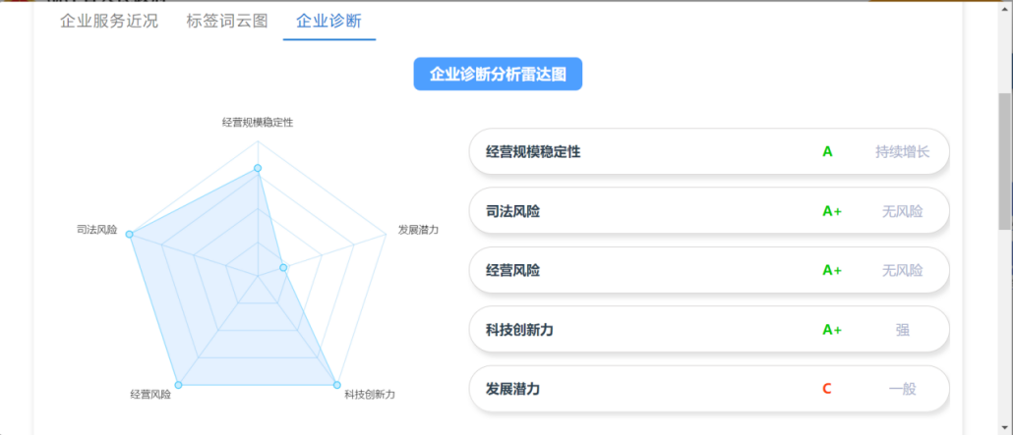Click the 司法风险 radar axis label

(x=97, y=230)
